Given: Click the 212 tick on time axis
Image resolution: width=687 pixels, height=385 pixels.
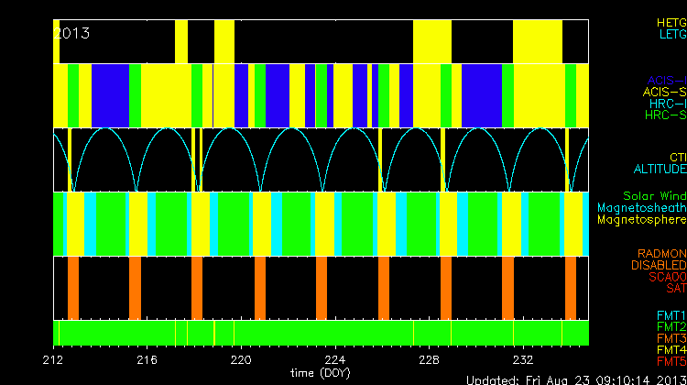Looking at the screenshot, I should (x=57, y=359).
